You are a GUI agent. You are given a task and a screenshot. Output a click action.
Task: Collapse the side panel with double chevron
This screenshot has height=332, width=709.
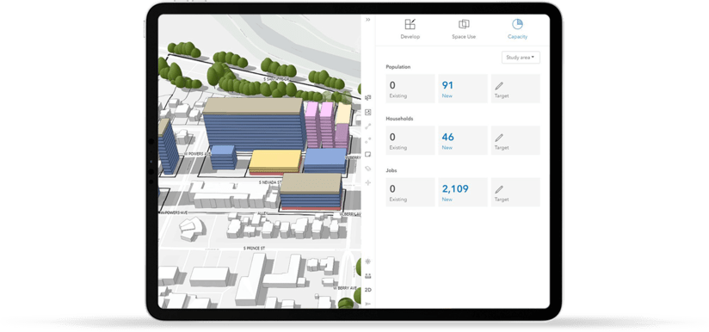(x=368, y=20)
